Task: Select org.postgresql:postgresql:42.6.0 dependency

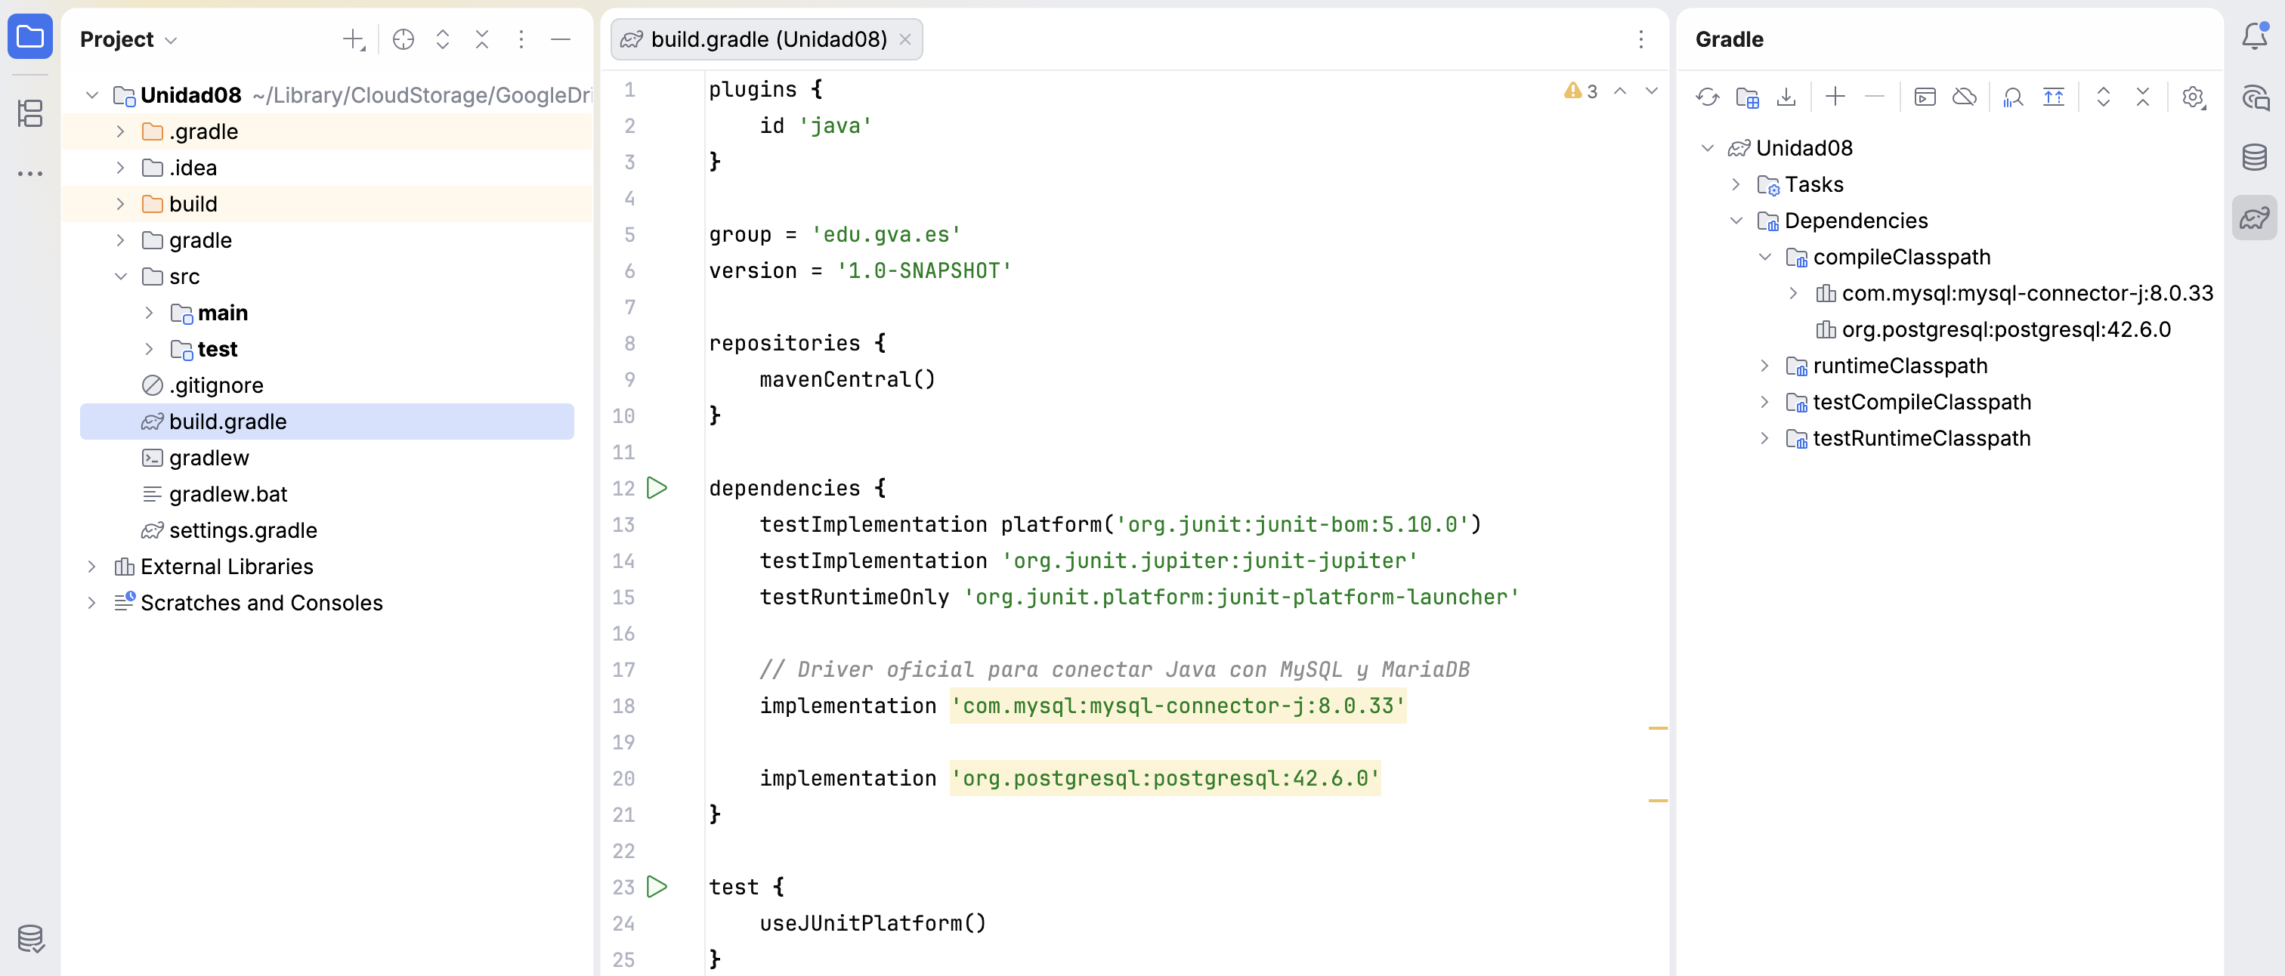Action: click(1993, 330)
